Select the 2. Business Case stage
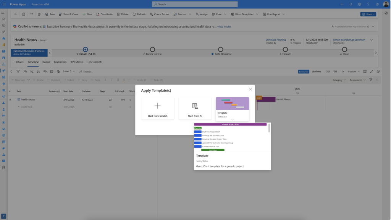The width and height of the screenshot is (391, 220). (152, 49)
